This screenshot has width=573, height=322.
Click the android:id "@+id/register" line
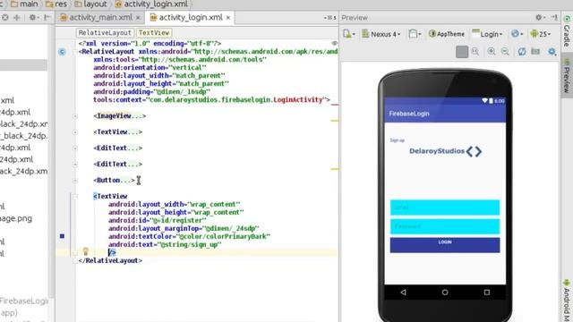point(158,221)
